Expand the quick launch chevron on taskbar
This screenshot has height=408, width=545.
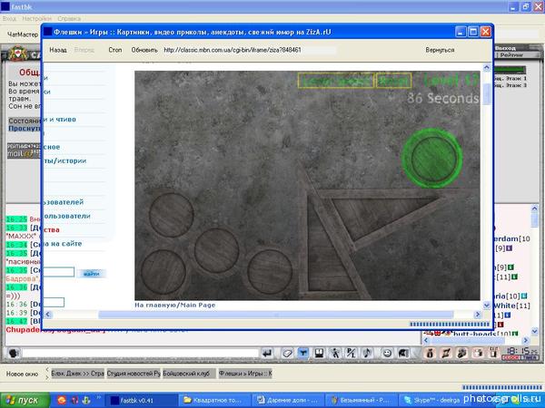(98, 398)
